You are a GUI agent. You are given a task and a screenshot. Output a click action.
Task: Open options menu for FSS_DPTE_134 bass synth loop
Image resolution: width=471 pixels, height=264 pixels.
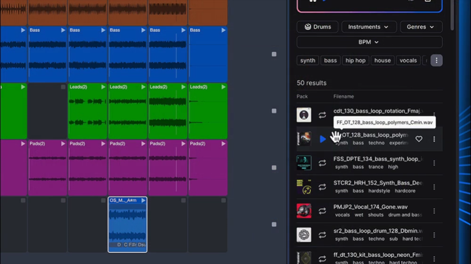[x=434, y=163]
